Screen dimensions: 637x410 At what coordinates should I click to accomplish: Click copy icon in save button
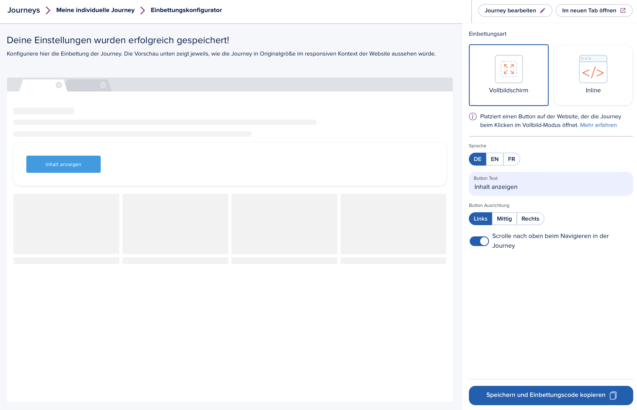click(x=613, y=395)
